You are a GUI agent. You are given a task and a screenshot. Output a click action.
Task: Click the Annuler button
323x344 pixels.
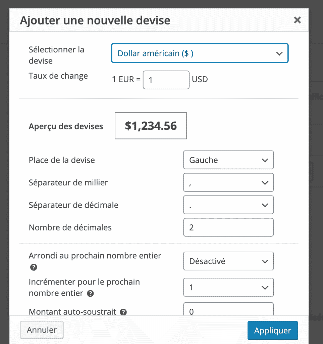coord(42,330)
